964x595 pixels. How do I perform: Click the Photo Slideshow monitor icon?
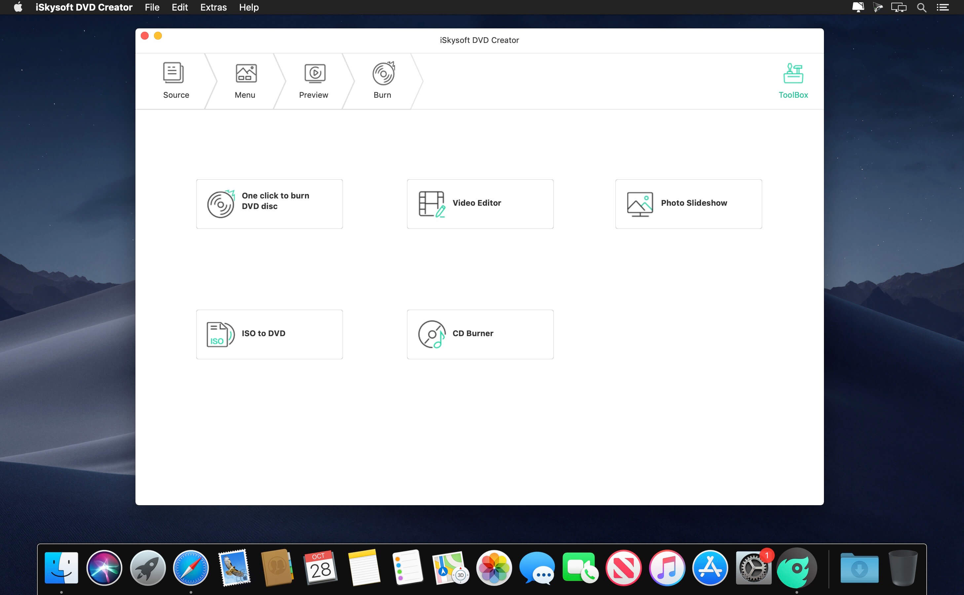click(x=640, y=204)
